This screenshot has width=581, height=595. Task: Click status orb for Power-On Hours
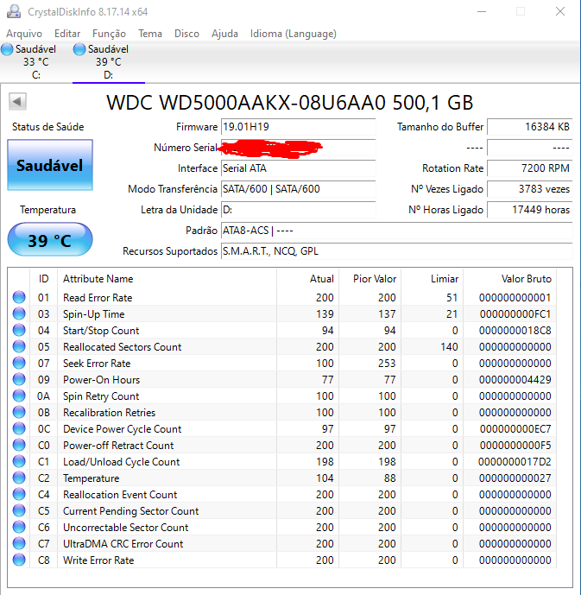[19, 379]
